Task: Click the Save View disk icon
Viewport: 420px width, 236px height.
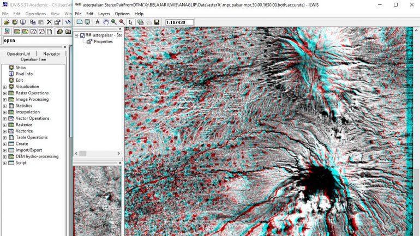Action: [157, 22]
